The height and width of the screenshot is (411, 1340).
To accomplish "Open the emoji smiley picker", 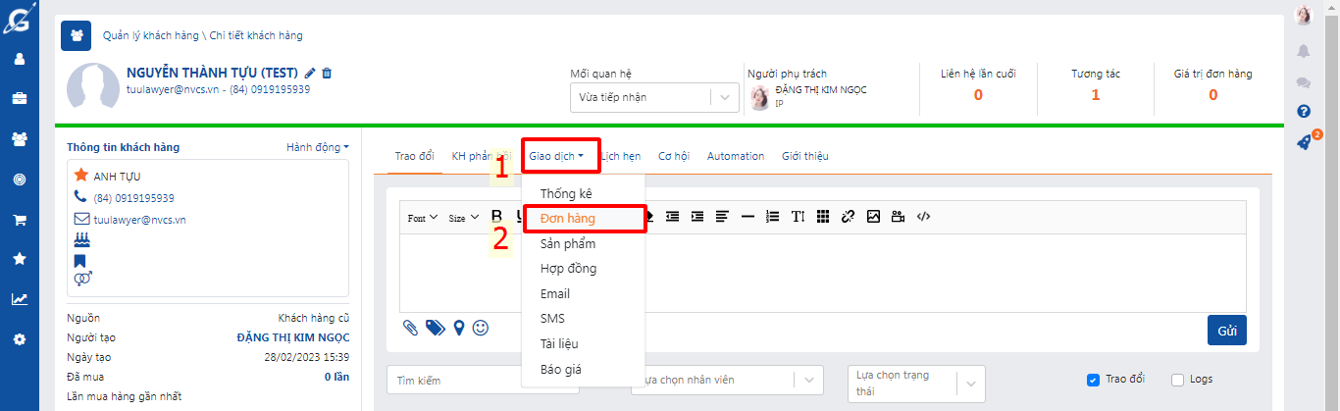I will (480, 328).
